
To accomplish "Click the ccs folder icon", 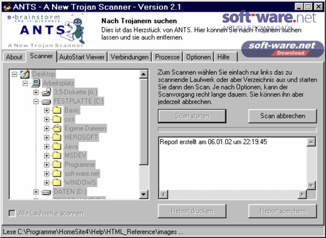I will coord(57,119).
